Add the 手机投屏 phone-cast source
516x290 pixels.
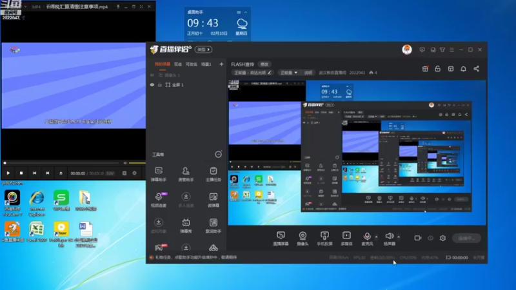324,238
